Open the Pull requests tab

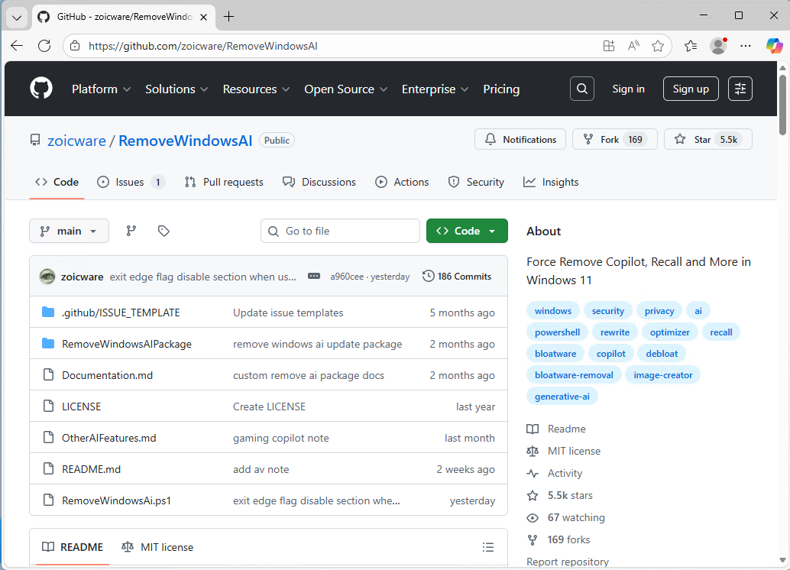[x=224, y=182]
